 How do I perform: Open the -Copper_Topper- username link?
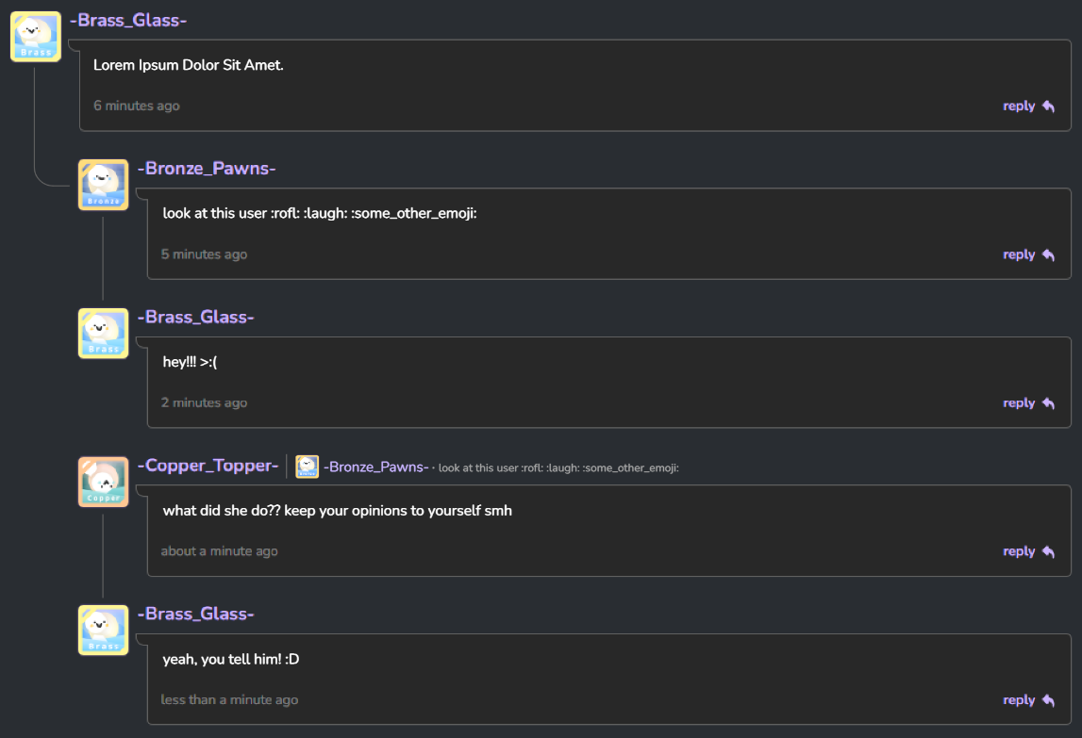pos(208,466)
